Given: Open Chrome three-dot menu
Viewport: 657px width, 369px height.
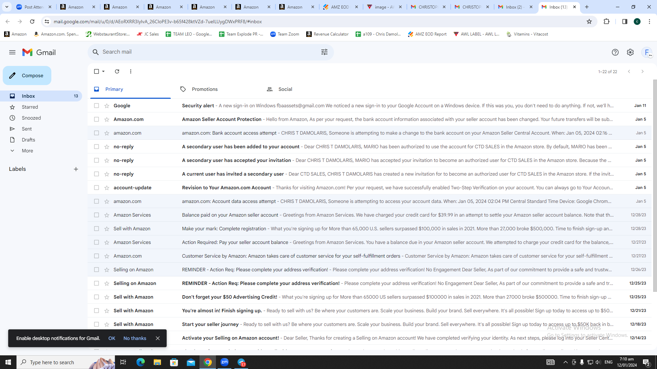Looking at the screenshot, I should pyautogui.click(x=649, y=22).
